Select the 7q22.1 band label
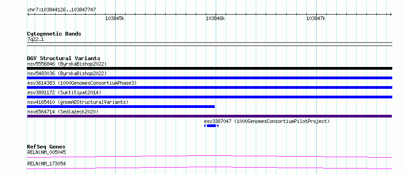Image resolution: width=405 pixels, height=174 pixels. coord(35,39)
